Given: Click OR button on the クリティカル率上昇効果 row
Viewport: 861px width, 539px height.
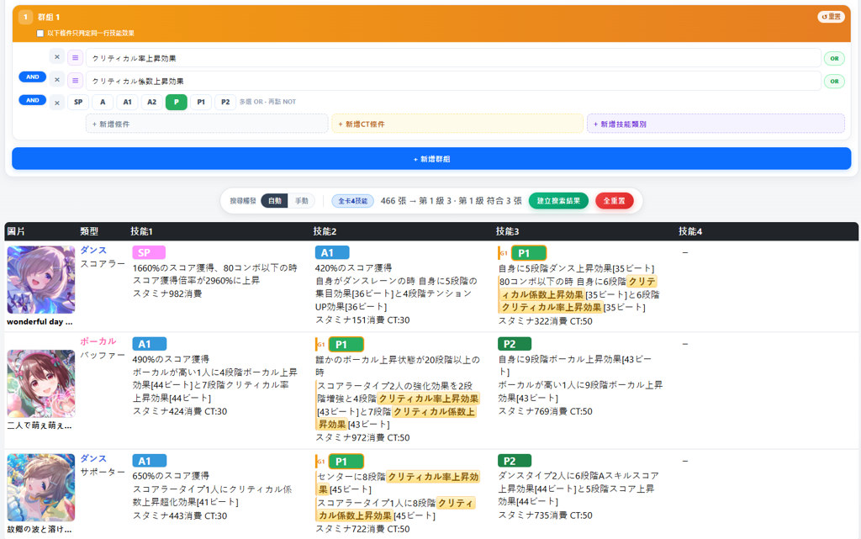Looking at the screenshot, I should [x=834, y=58].
